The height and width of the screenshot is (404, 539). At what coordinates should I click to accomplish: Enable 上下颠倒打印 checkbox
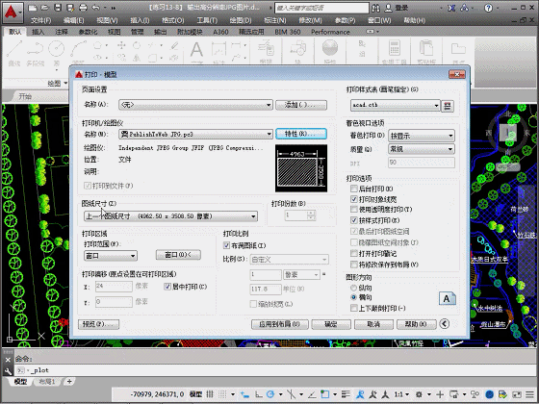pyautogui.click(x=354, y=308)
